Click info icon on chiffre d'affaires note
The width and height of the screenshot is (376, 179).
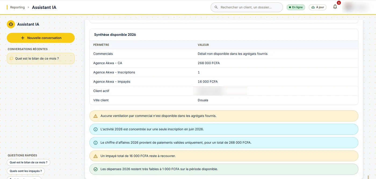[95, 143]
